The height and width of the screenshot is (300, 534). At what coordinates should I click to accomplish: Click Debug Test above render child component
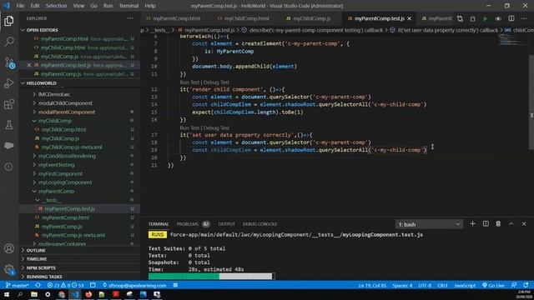216,82
